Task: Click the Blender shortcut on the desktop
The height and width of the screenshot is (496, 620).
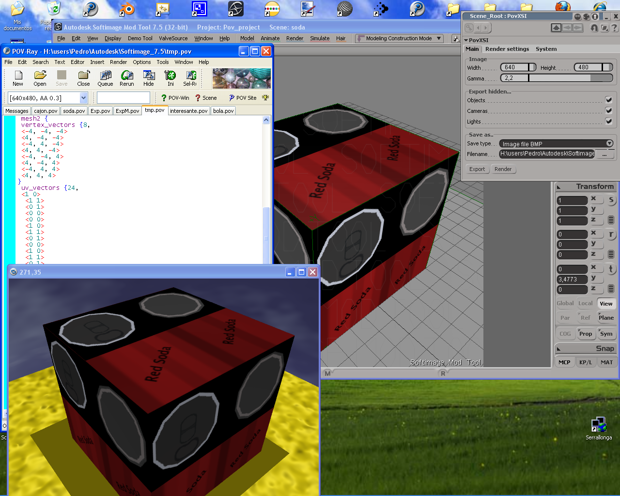Action: (x=127, y=10)
